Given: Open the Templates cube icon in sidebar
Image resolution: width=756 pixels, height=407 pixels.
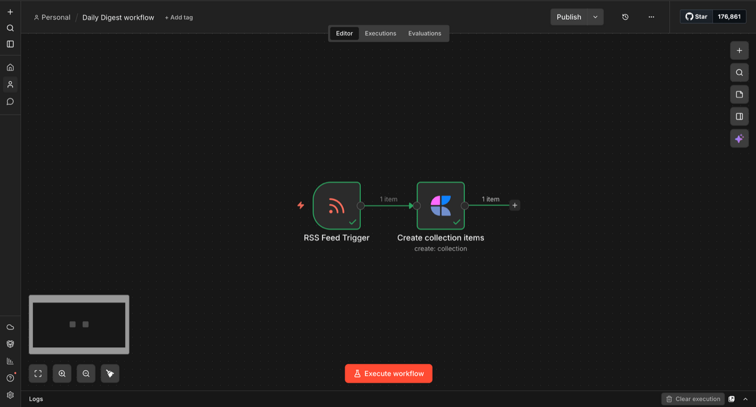Looking at the screenshot, I should [10, 343].
